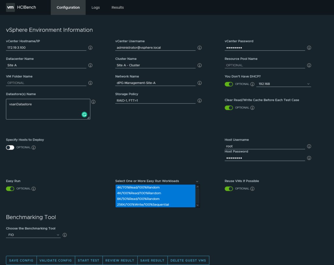Select workload 8K/50%Read/100%Random
This screenshot has height=265, width=334.
pyautogui.click(x=155, y=199)
